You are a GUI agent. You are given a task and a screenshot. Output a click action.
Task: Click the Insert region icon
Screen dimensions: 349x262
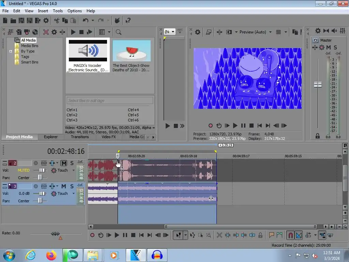tap(279, 235)
